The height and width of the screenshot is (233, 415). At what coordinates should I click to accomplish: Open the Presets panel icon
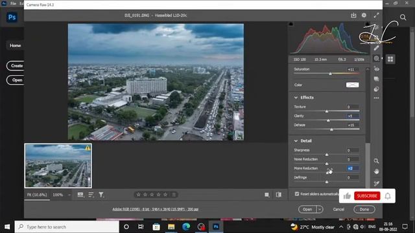[x=376, y=89]
